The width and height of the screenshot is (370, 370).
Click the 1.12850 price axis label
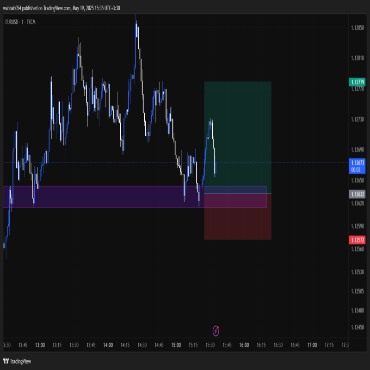point(358,28)
